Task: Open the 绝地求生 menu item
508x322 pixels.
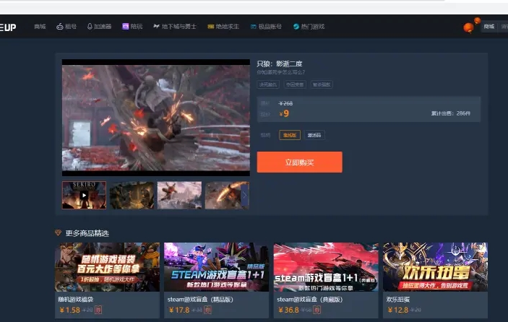Action: tap(228, 27)
